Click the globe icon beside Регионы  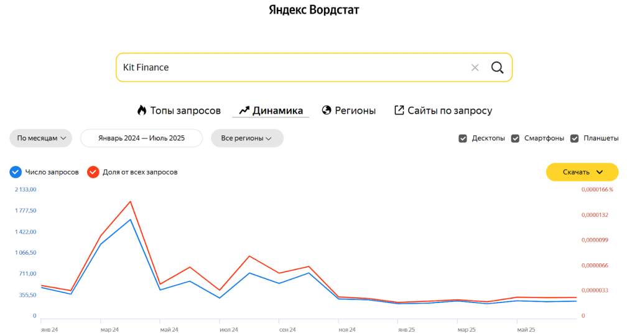coord(327,111)
